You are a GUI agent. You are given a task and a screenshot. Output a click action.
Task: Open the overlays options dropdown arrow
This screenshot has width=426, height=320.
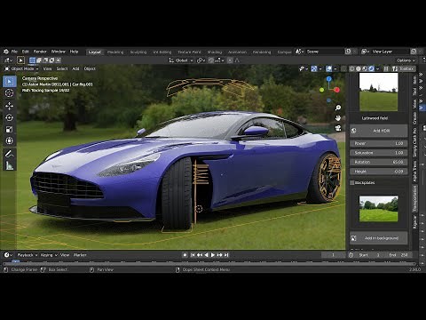click(335, 68)
